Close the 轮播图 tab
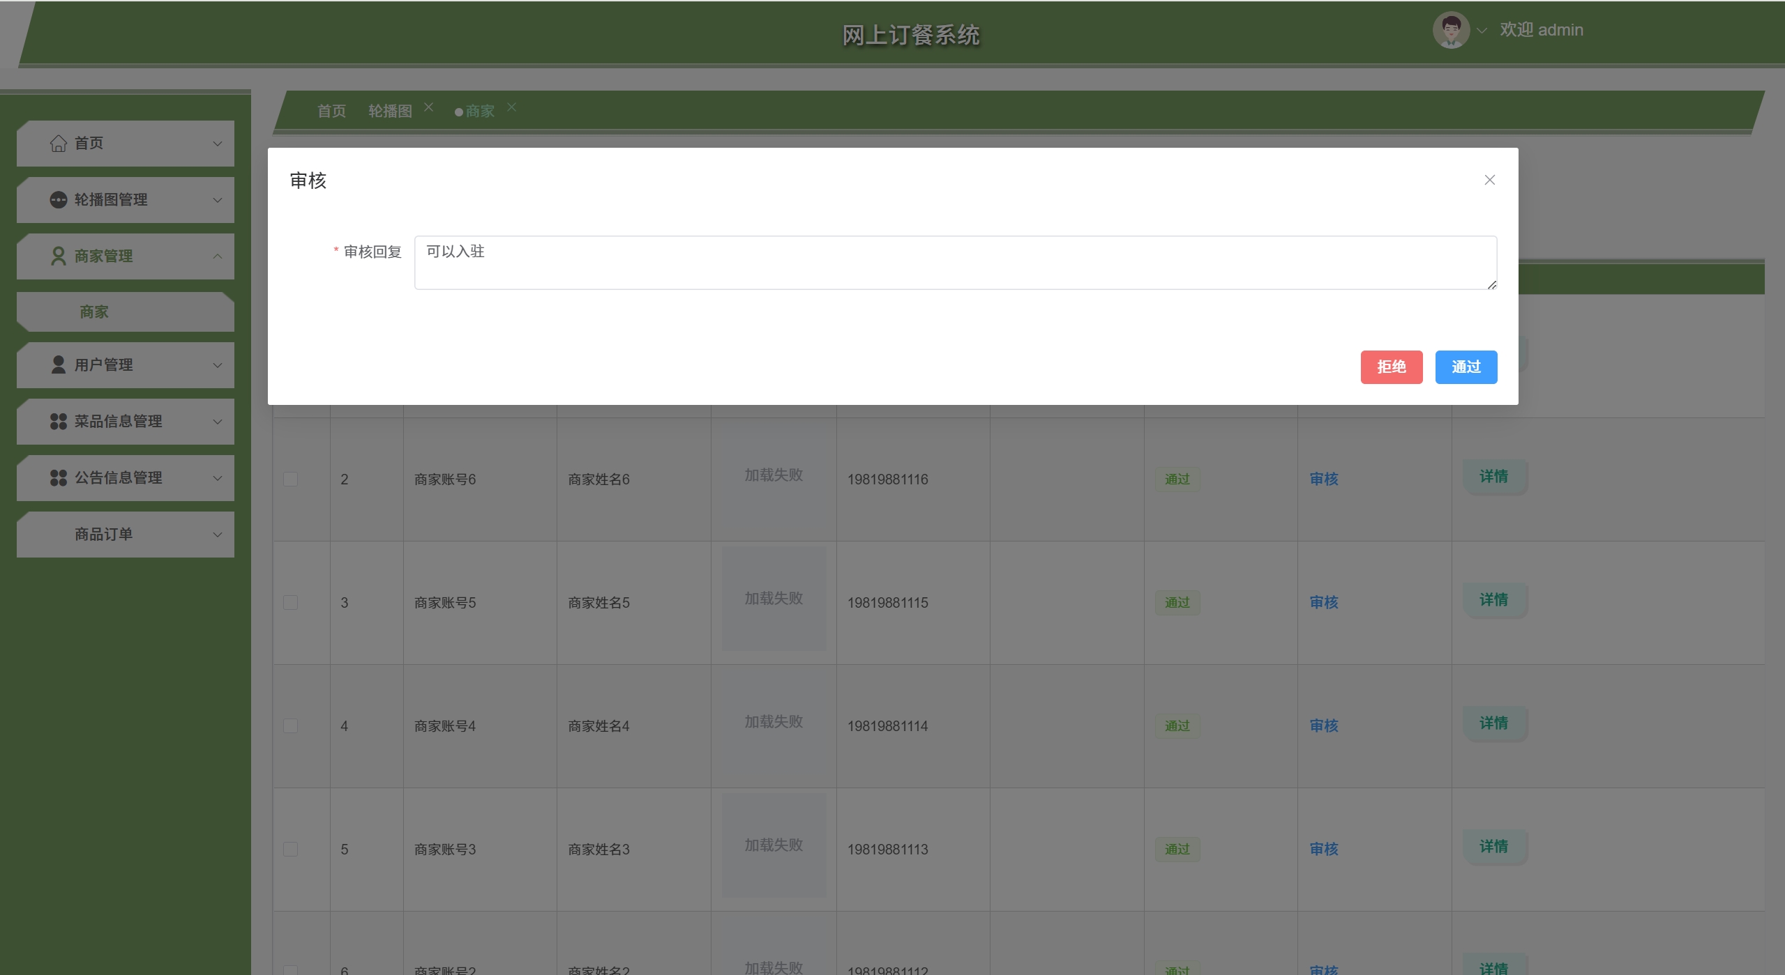 click(x=429, y=107)
